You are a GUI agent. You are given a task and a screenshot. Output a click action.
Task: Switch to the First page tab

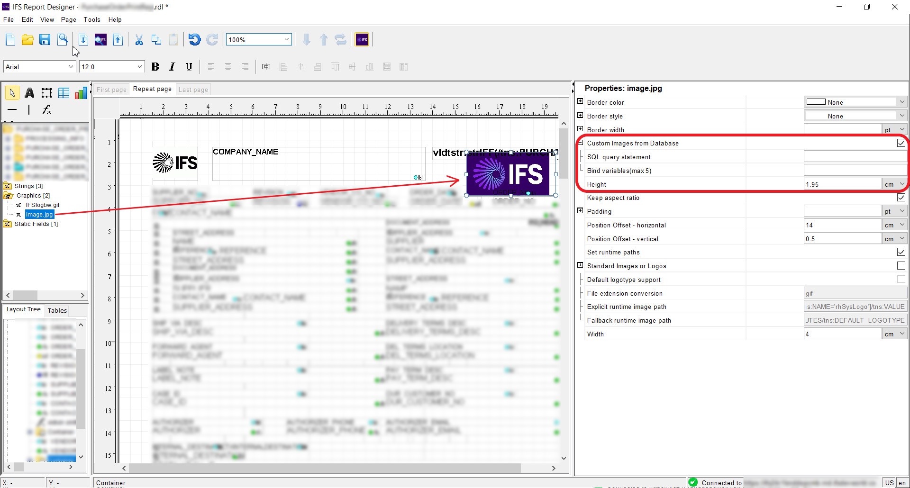tap(111, 90)
